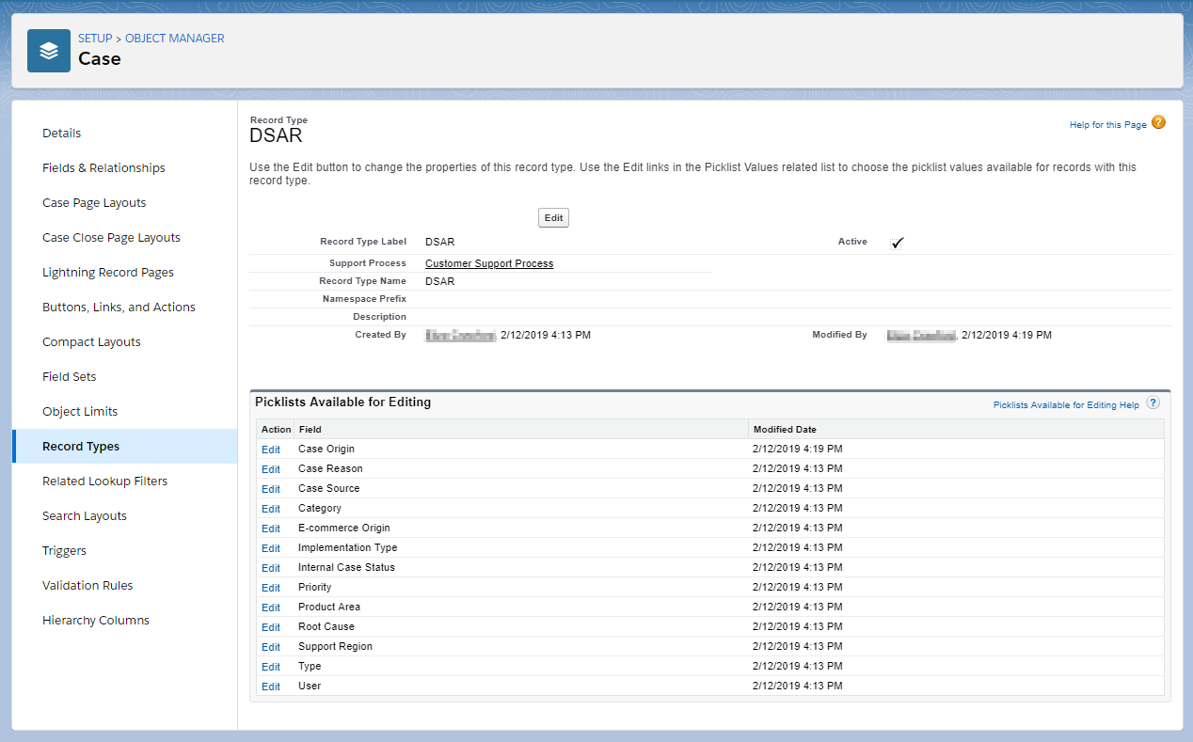Image resolution: width=1193 pixels, height=742 pixels.
Task: Edit the Root Cause picklist values
Action: pos(271,626)
